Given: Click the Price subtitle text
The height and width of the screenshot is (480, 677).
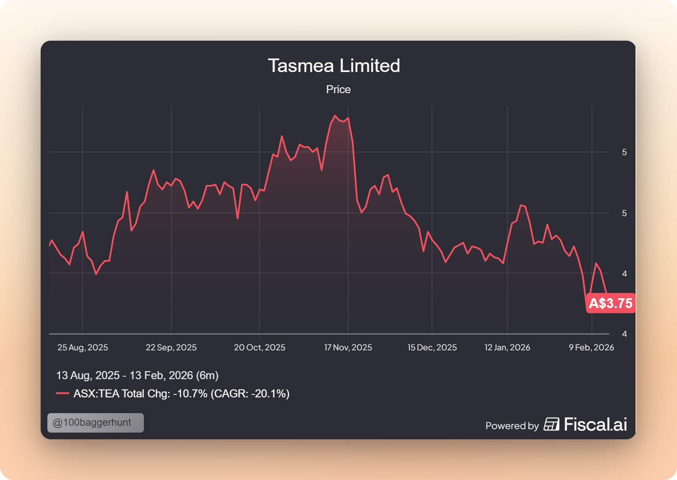Looking at the screenshot, I should click(338, 89).
